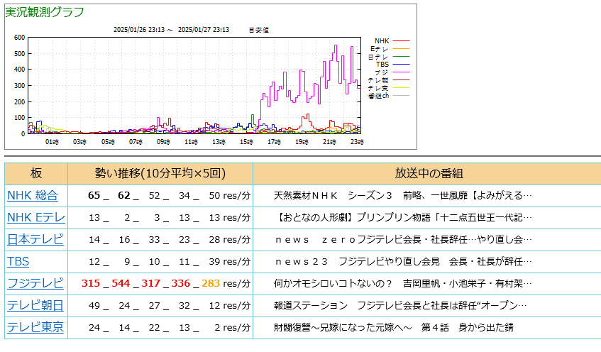The width and height of the screenshot is (601, 352).
Task: Click the TBS blue legend line
Action: pos(402,65)
